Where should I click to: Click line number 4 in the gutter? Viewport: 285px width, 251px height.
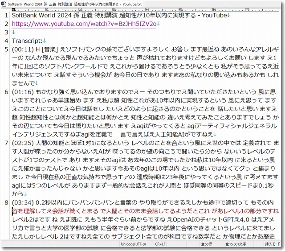coord(6,41)
